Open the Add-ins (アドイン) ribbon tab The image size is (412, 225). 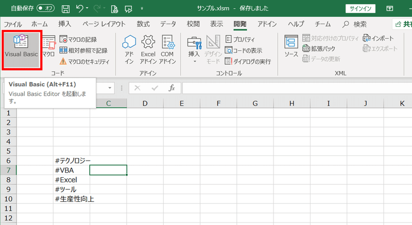pyautogui.click(x=267, y=24)
